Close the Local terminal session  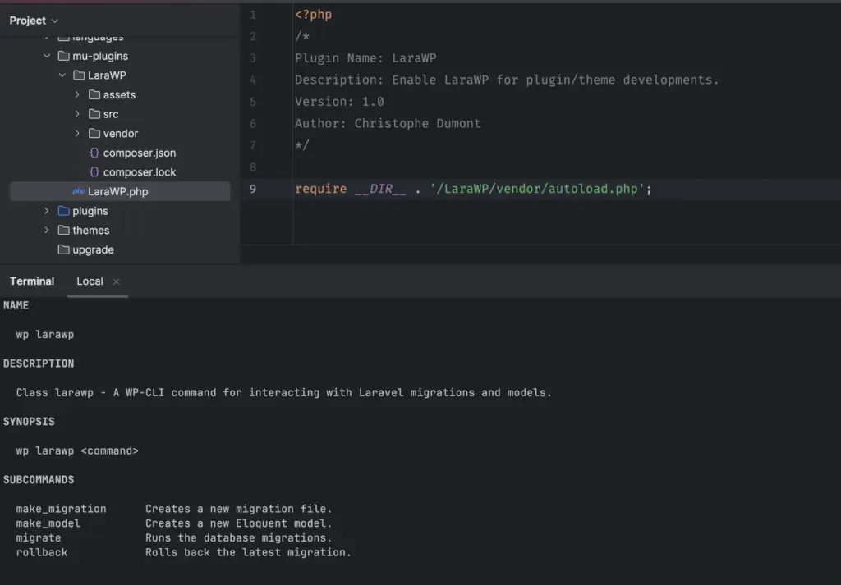116,281
